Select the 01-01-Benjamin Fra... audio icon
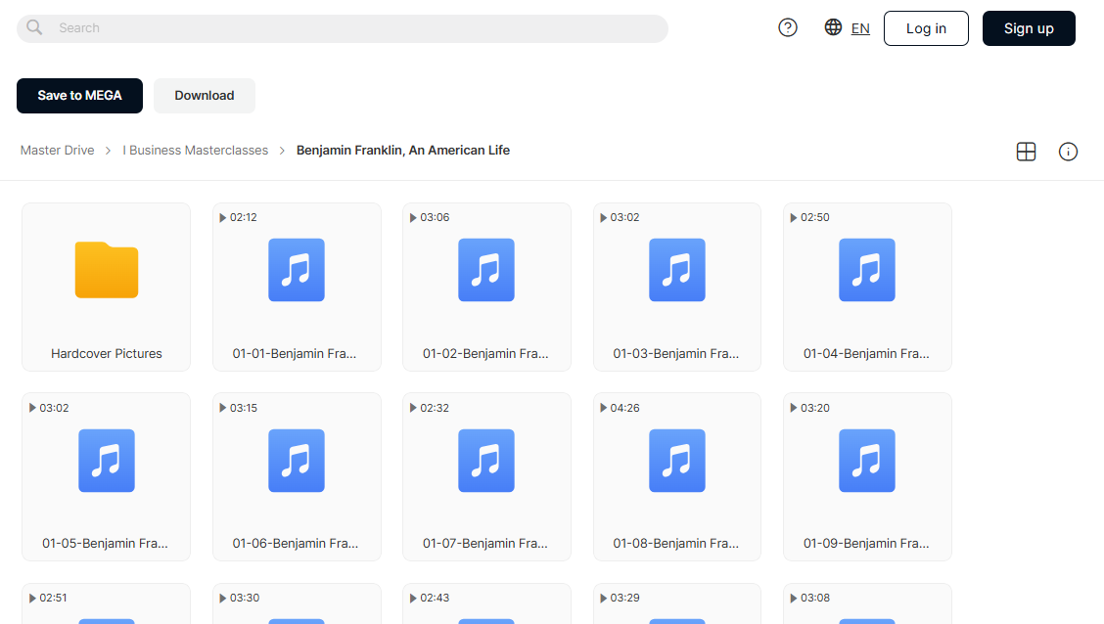Viewport: 1104px width, 624px height. (x=297, y=270)
